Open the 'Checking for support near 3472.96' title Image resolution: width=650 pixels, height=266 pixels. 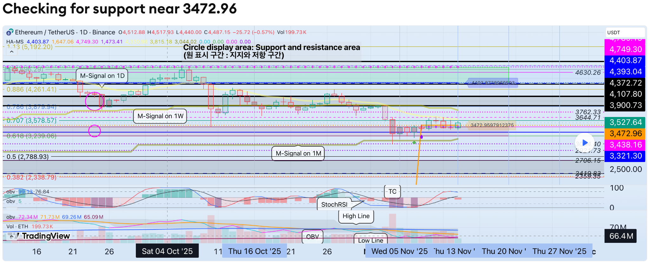click(120, 9)
